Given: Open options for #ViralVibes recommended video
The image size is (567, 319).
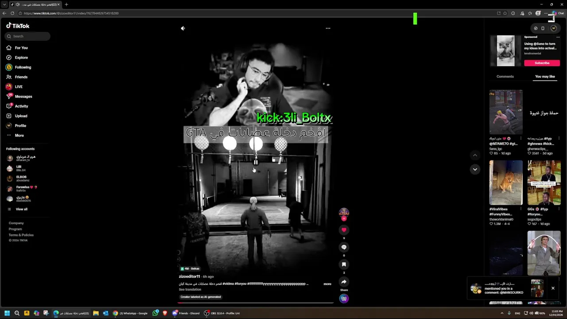Looking at the screenshot, I should click(x=520, y=209).
